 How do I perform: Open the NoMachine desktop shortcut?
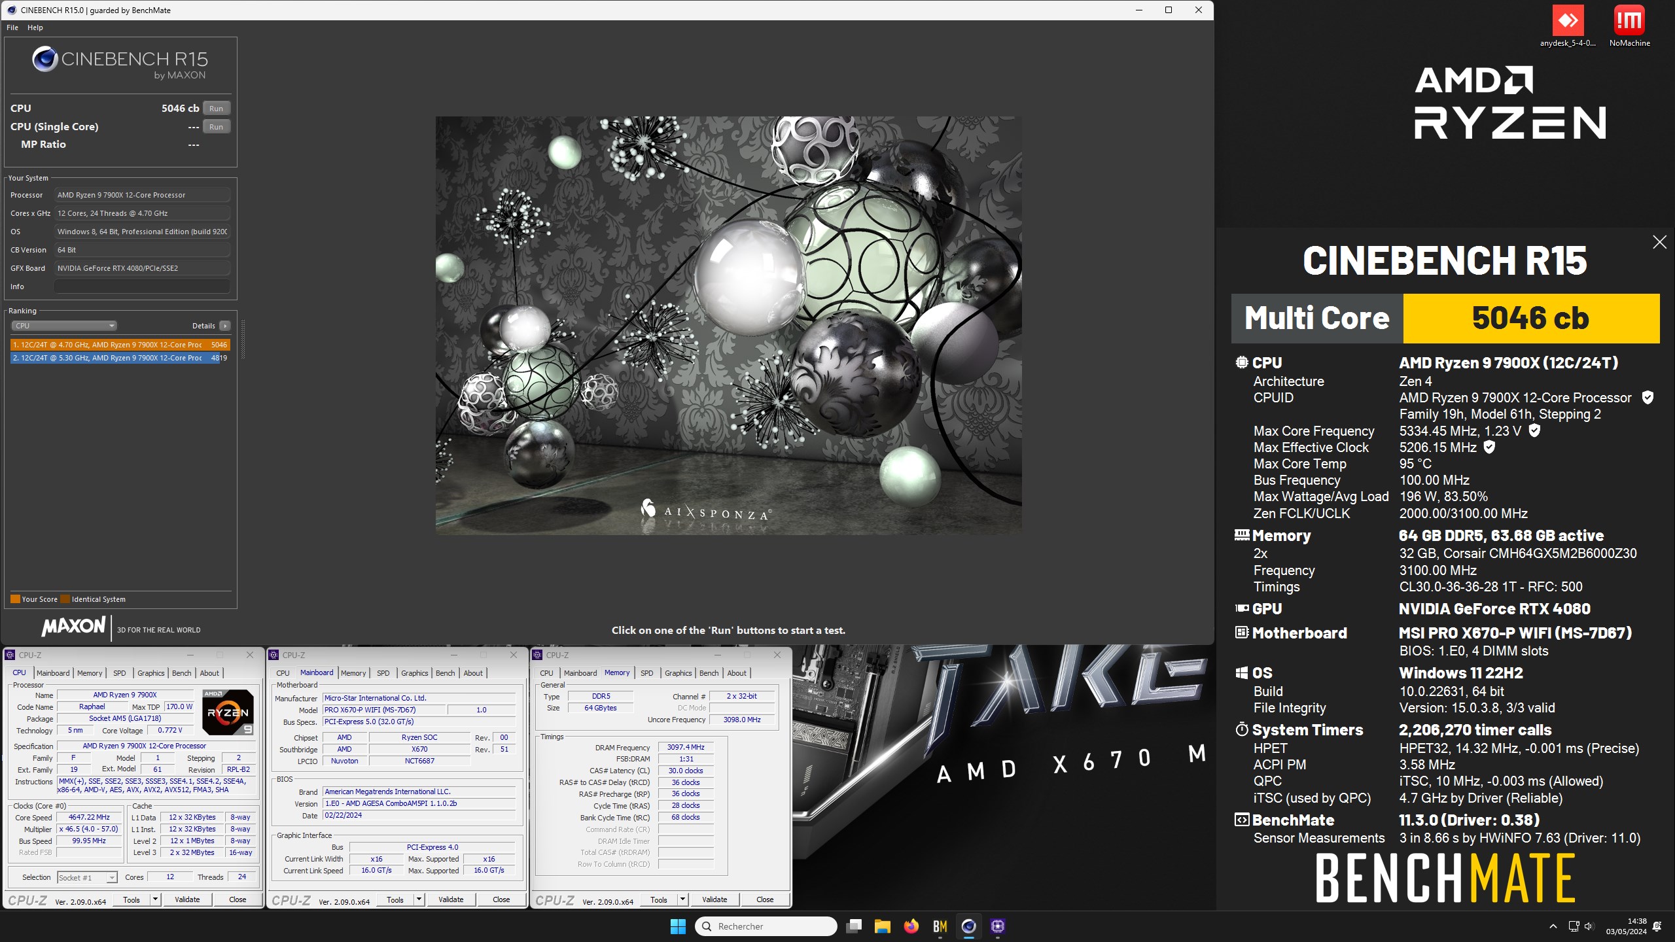[1629, 26]
